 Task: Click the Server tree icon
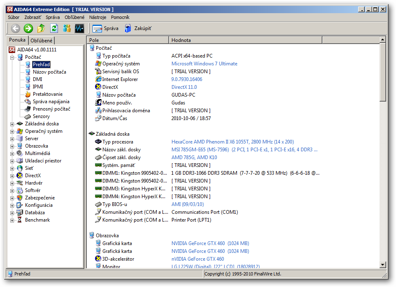pos(20,139)
